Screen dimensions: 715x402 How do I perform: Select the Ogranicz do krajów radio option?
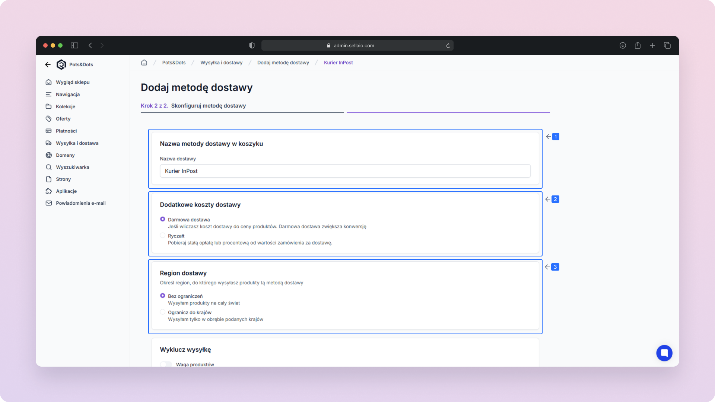(x=162, y=312)
